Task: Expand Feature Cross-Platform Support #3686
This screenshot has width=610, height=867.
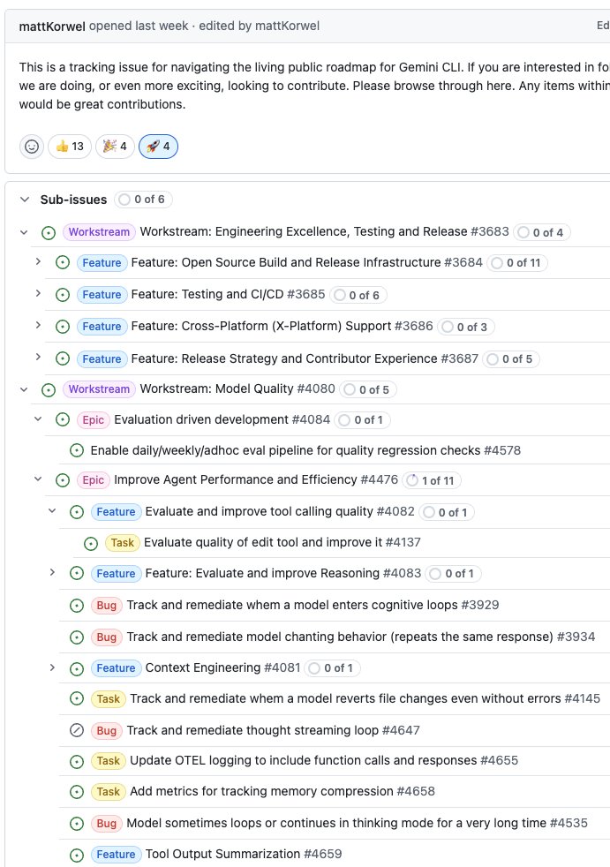Action: (x=38, y=326)
